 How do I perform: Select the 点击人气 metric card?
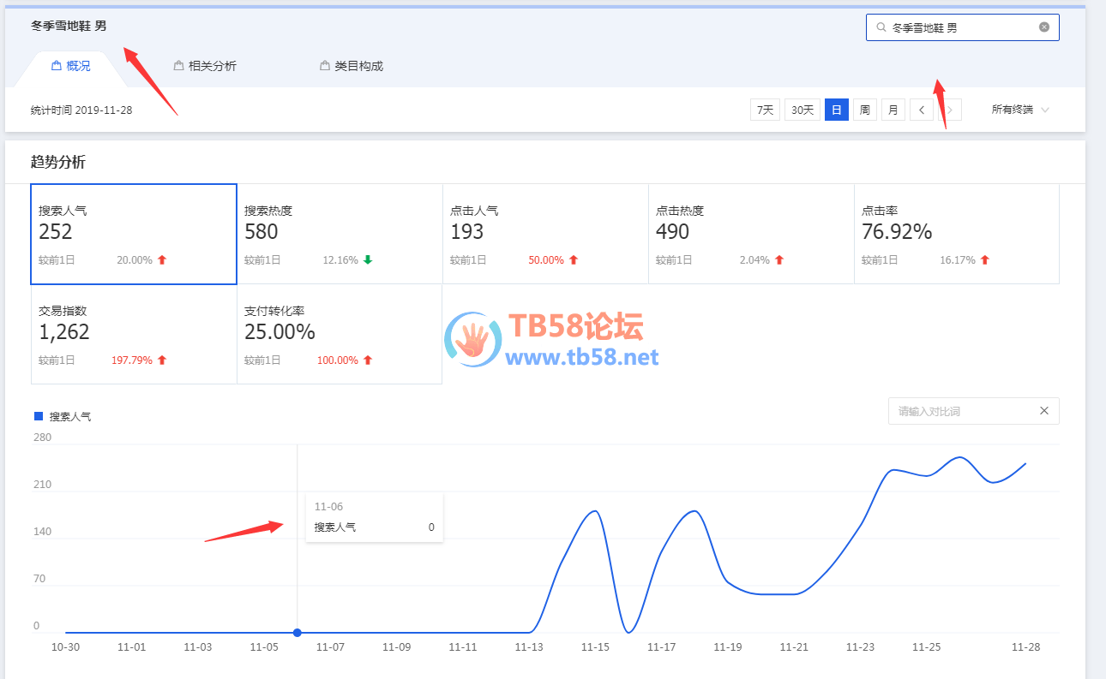click(545, 234)
